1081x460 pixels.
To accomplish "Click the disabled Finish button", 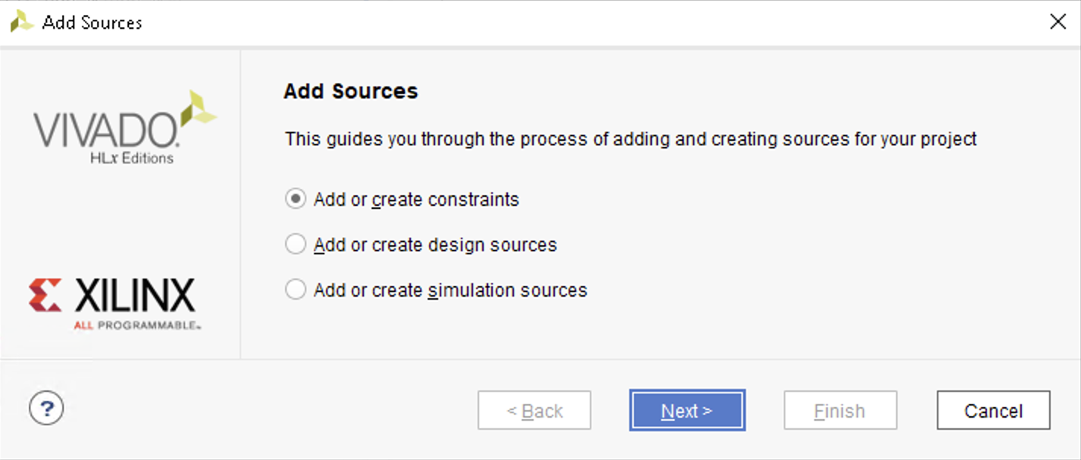I will [840, 411].
